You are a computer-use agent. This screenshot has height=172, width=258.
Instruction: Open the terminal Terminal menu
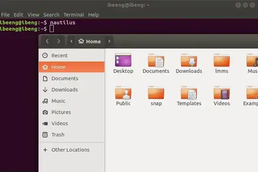click(74, 15)
